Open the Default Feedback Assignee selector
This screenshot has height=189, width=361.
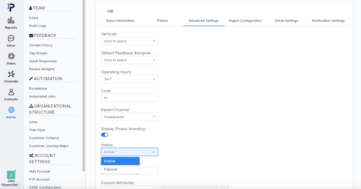[x=129, y=60]
